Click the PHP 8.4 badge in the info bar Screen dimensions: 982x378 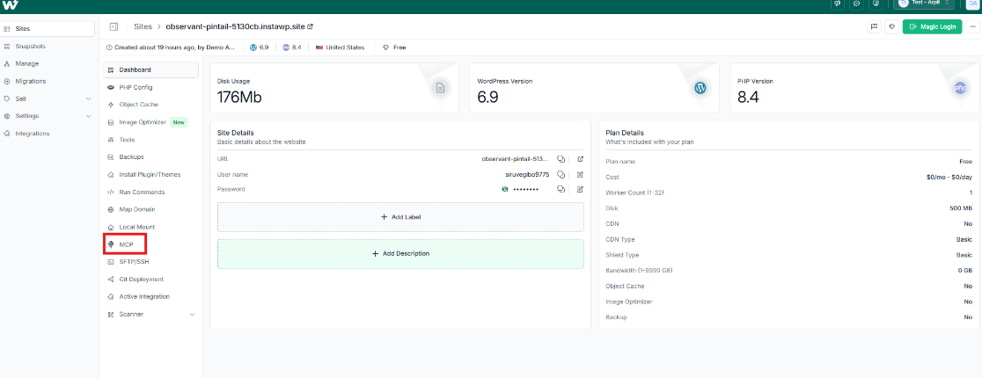click(x=292, y=47)
